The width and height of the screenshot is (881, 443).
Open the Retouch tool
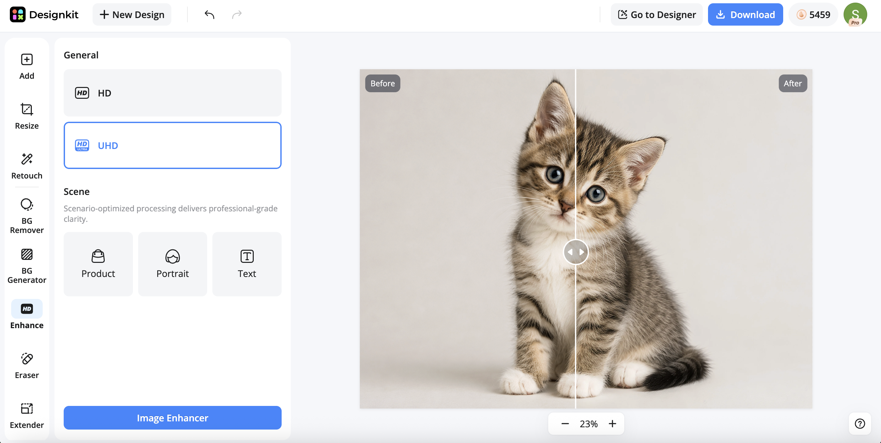(x=27, y=166)
